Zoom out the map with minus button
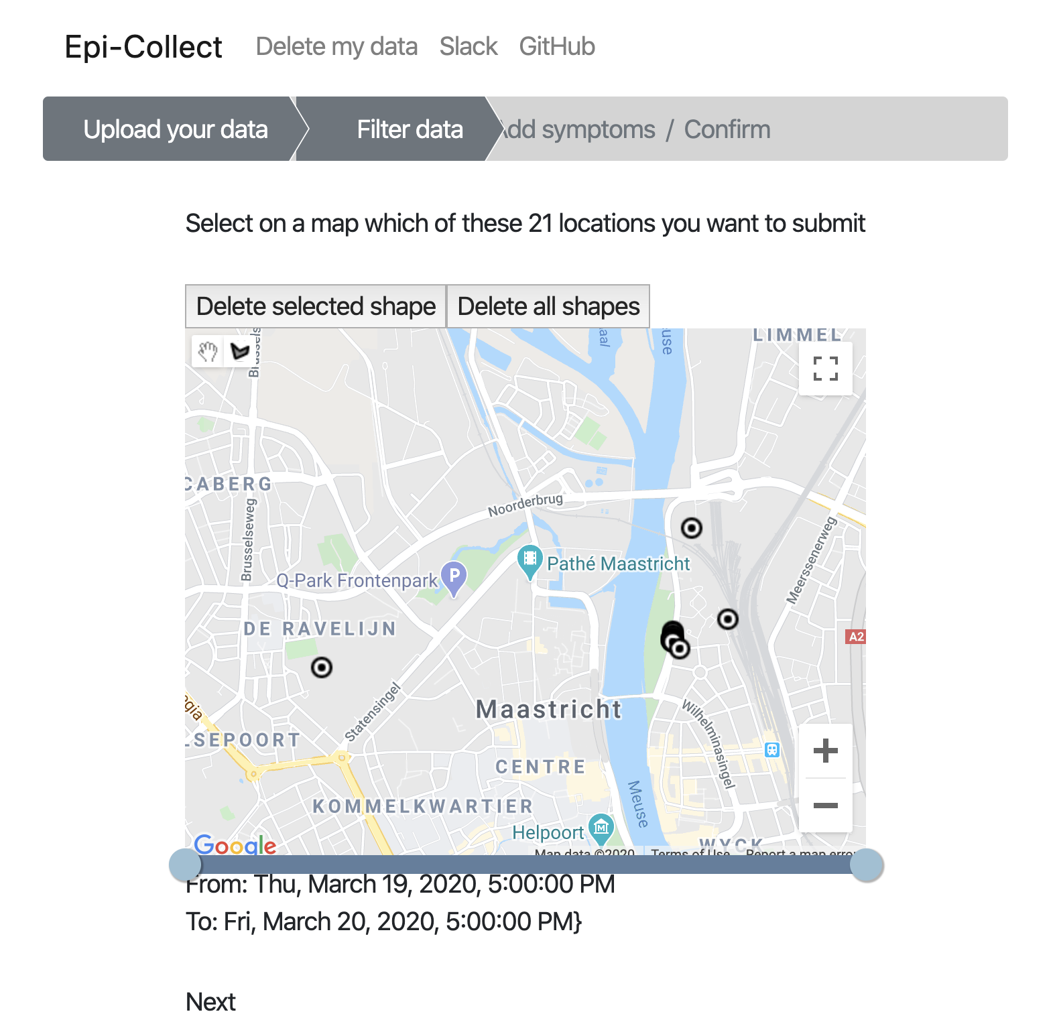The width and height of the screenshot is (1055, 1020). (x=826, y=806)
